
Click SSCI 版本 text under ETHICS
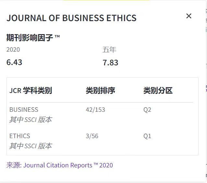click(30, 146)
